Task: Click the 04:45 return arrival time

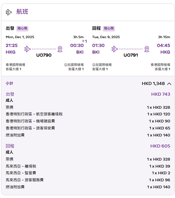Action: [x=164, y=45]
